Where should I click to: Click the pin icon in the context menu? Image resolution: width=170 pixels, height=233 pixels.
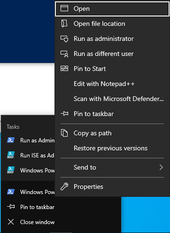[x=64, y=114]
